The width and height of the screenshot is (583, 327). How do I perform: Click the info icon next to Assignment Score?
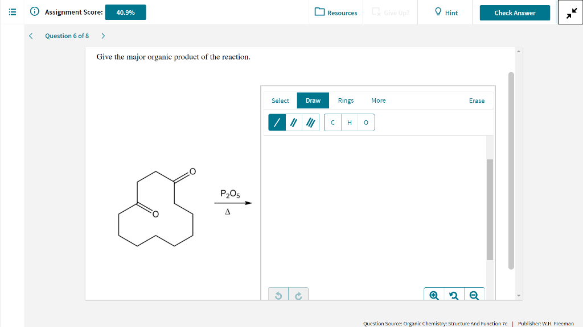pos(34,11)
